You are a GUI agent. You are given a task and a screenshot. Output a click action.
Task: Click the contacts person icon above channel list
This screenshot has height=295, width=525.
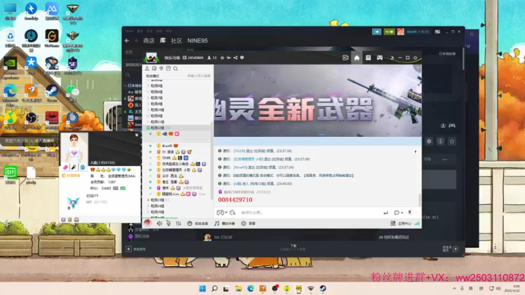pos(147,68)
